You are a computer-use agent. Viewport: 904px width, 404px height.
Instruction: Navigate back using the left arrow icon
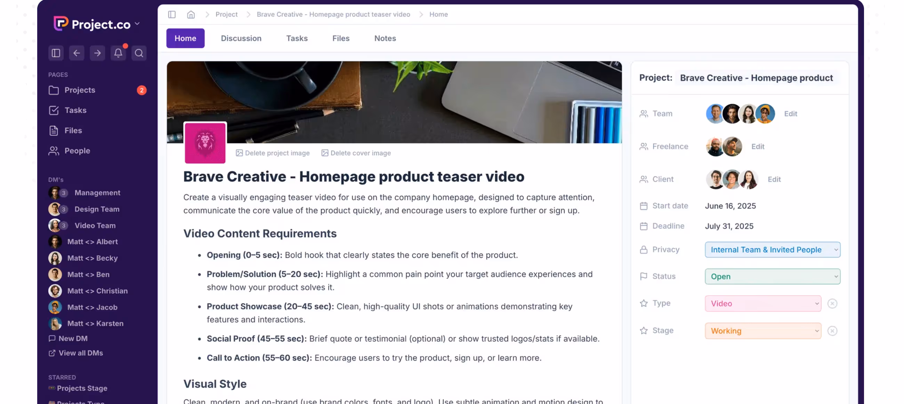76,53
